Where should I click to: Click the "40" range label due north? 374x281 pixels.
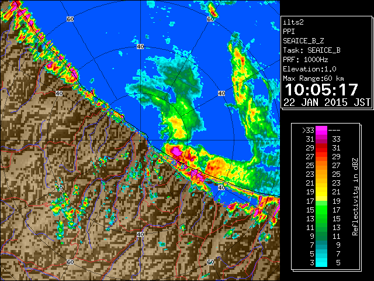click(x=140, y=47)
